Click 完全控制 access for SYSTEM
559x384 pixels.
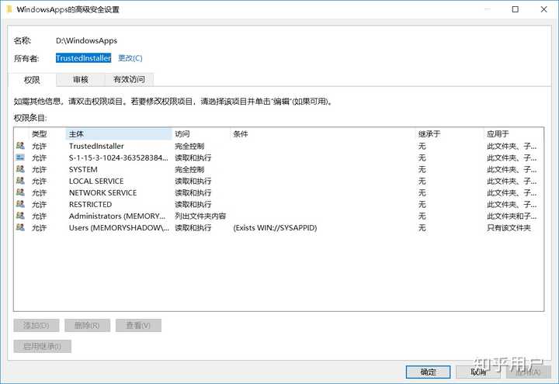(189, 169)
